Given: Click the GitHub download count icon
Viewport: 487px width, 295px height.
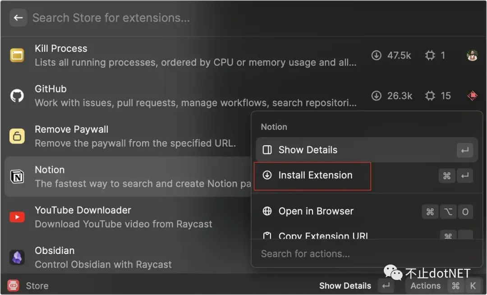Looking at the screenshot, I should [x=376, y=96].
